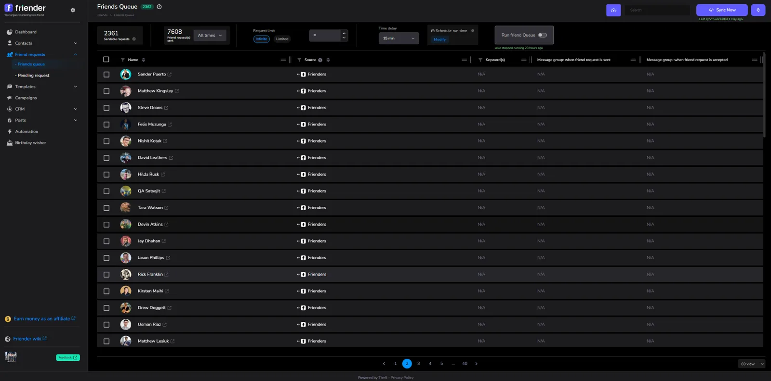Click the Dashboard pie chart icon
This screenshot has height=381, width=771.
[x=10, y=32]
